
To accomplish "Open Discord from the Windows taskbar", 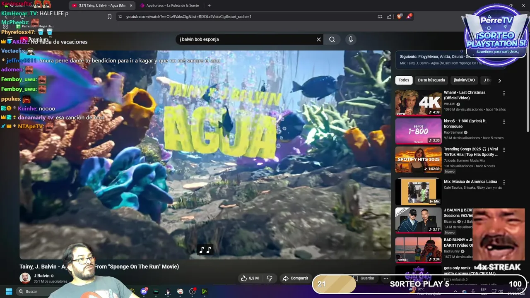I will pos(144,291).
